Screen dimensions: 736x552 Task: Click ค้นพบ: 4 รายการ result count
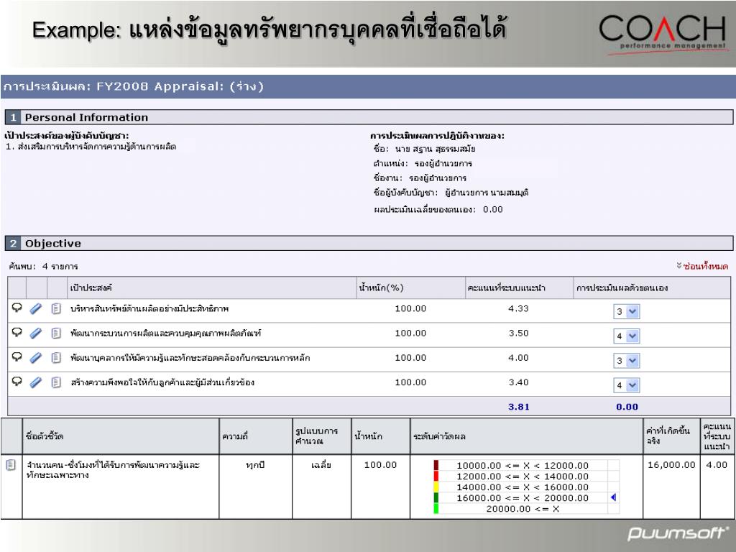(x=43, y=266)
